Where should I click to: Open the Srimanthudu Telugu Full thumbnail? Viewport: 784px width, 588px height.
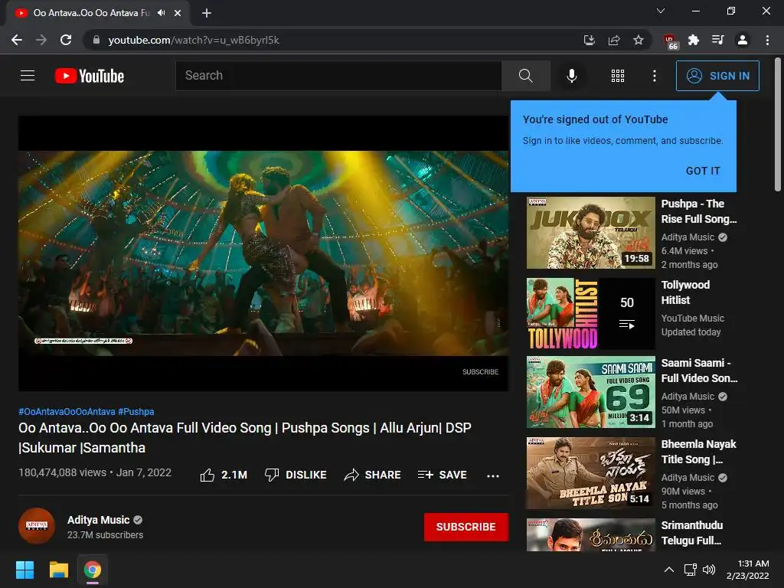coord(590,535)
